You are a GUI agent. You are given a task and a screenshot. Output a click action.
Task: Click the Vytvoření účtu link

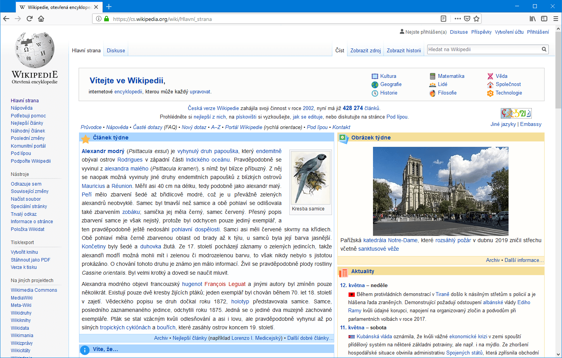coord(509,32)
